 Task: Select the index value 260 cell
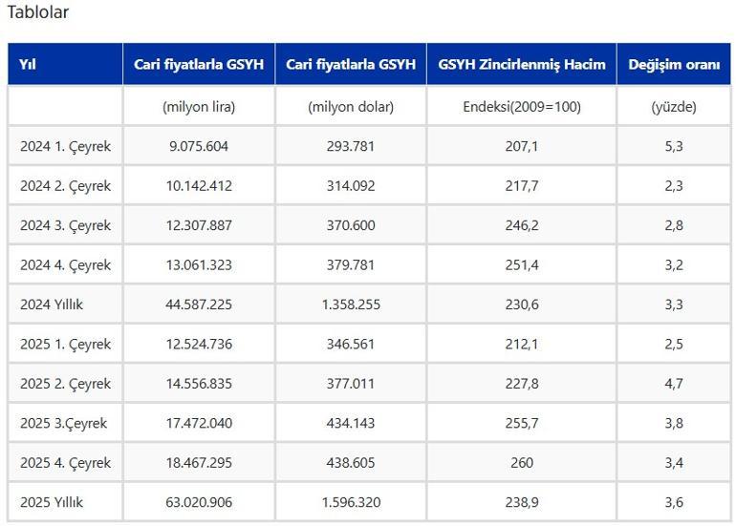pos(522,463)
